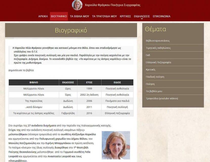Screen dimensions: 210x162
Task: Go to ΤΑ ΒΙΒΛΙΑ ΜΟΥ page
Action: tap(79, 16)
